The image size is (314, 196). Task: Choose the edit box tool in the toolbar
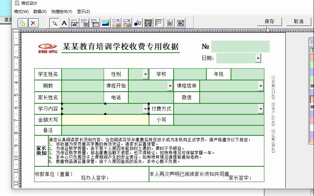[x=74, y=23]
